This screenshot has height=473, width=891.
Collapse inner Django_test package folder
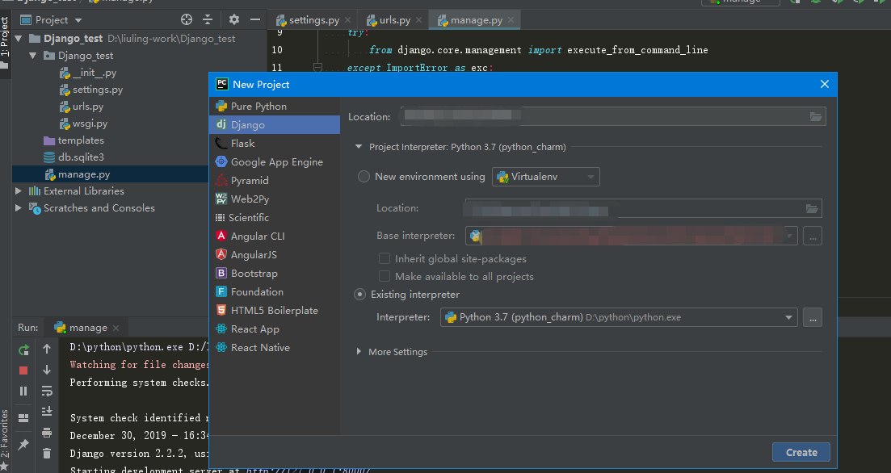(32, 56)
